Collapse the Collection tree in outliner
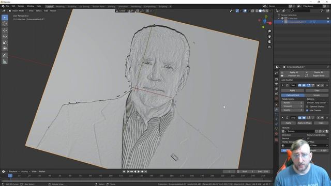The height and width of the screenshot is (186, 331). (x=279, y=19)
